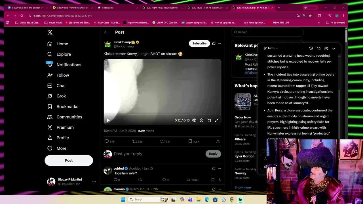
Task: Toggle picture-in-picture on video
Action: (209, 120)
